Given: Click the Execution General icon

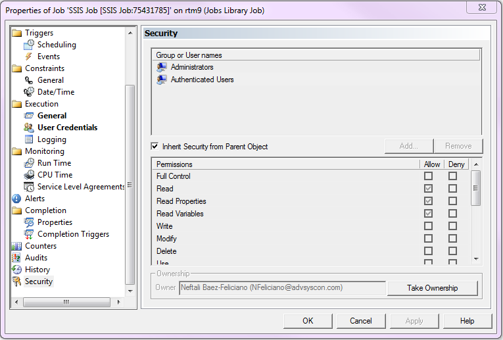Looking at the screenshot, I should [29, 116].
